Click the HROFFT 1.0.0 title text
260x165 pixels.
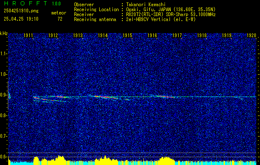(x=33, y=3)
